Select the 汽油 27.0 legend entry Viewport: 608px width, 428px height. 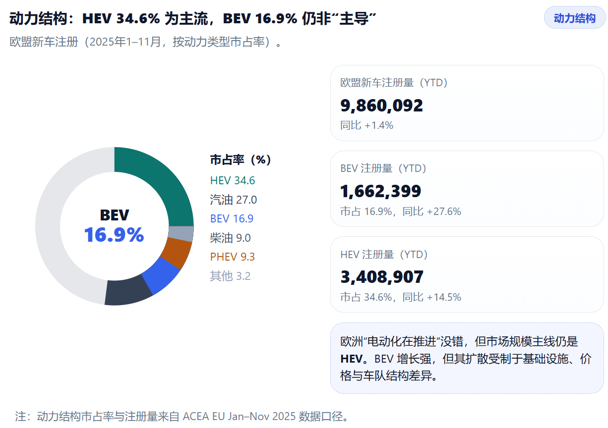point(233,200)
